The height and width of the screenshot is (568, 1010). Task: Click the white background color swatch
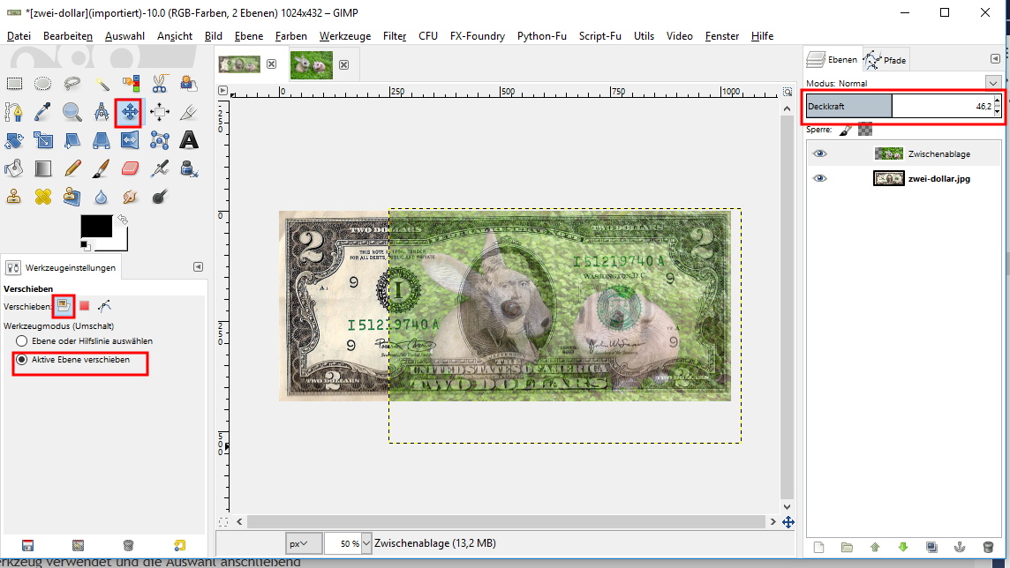[120, 241]
